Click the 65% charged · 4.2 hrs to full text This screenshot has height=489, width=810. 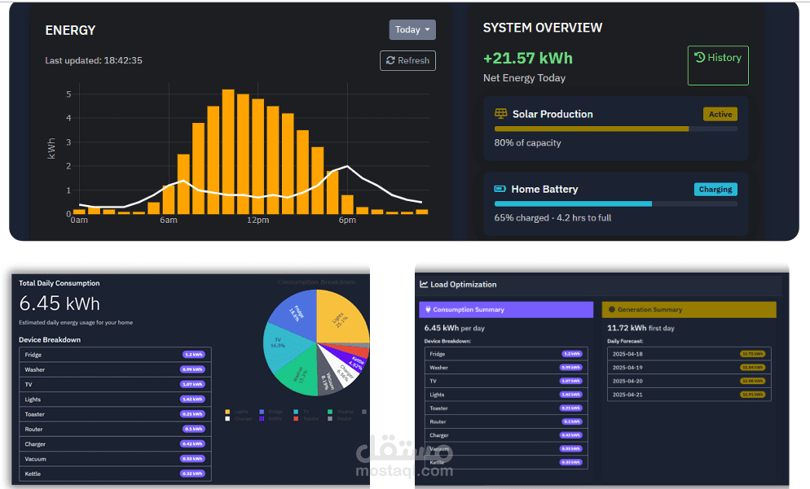point(552,218)
